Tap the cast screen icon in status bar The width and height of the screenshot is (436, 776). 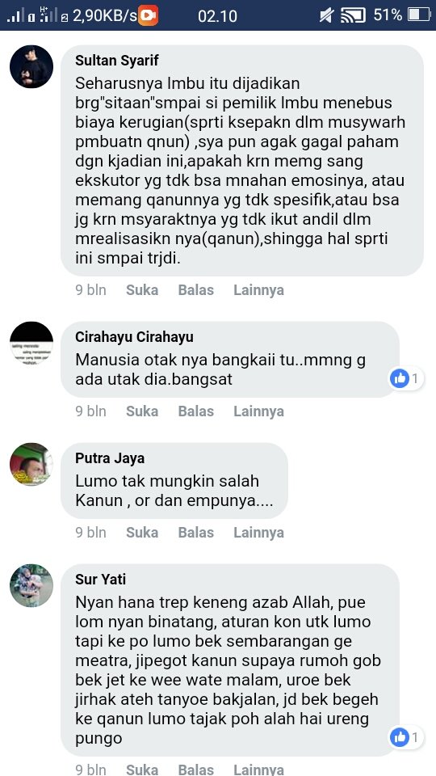pyautogui.click(x=354, y=15)
